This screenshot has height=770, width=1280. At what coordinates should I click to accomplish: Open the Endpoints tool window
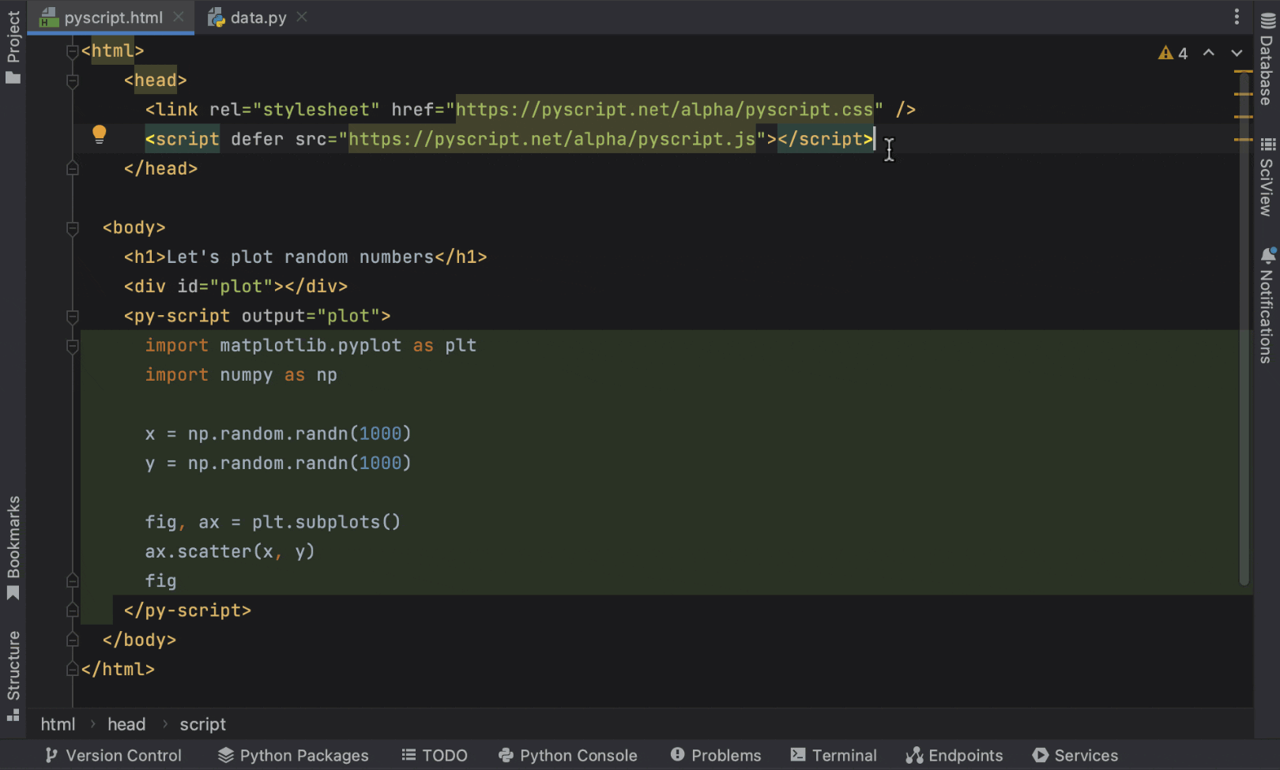[x=954, y=755]
